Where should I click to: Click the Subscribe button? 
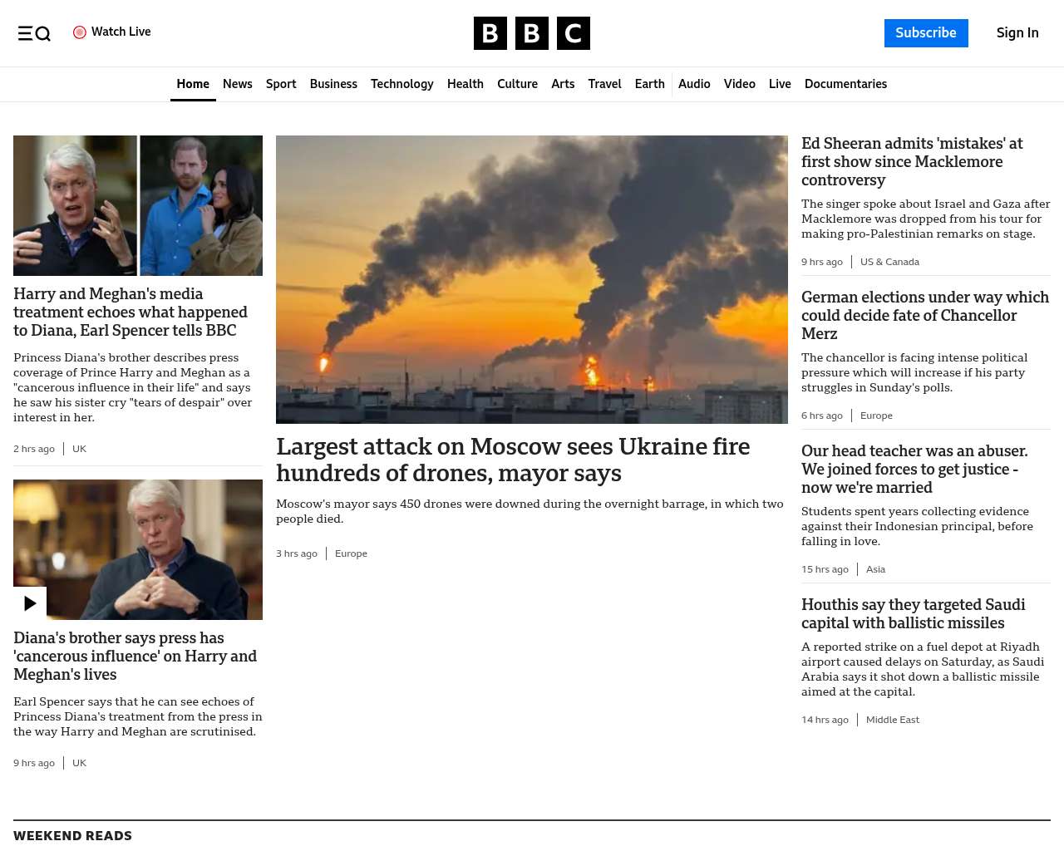926,33
